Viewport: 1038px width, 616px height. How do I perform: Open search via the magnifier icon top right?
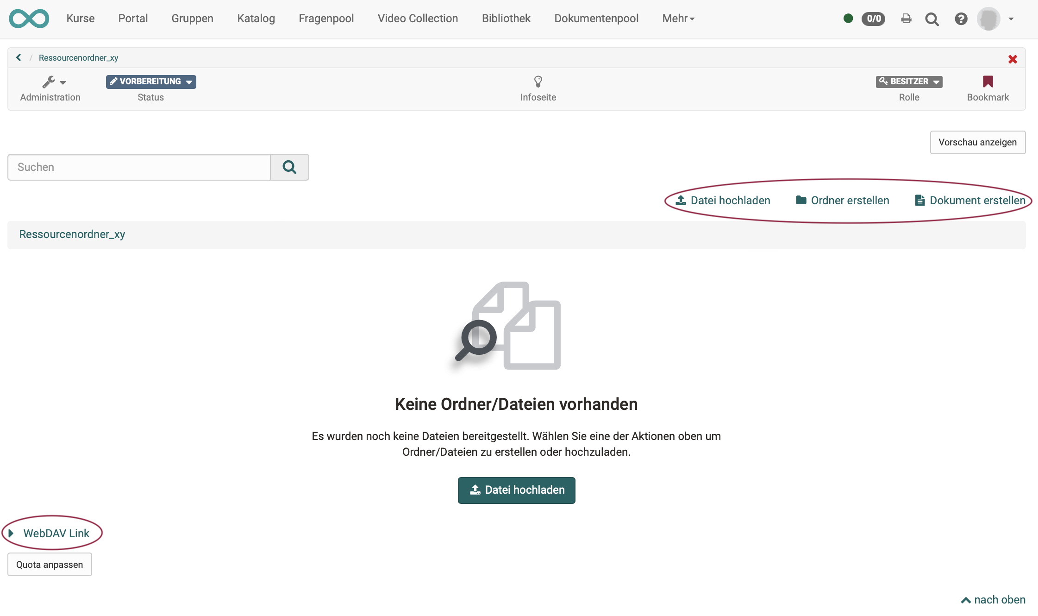933,19
